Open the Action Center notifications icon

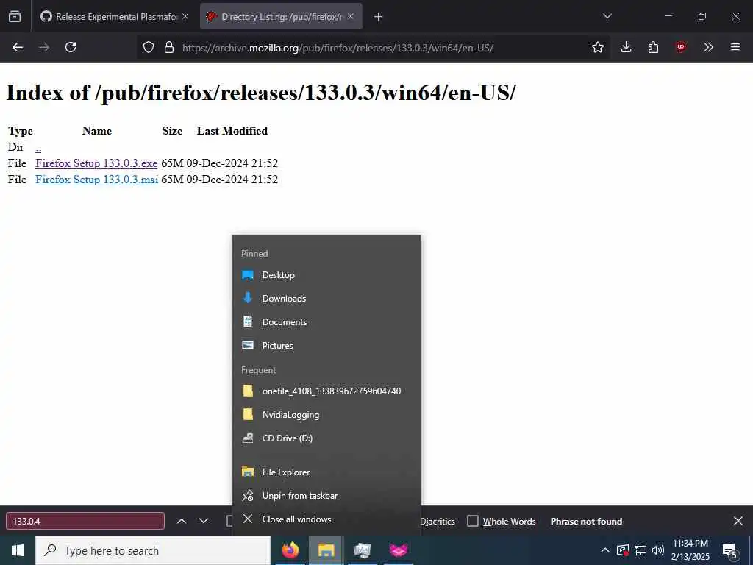click(730, 550)
